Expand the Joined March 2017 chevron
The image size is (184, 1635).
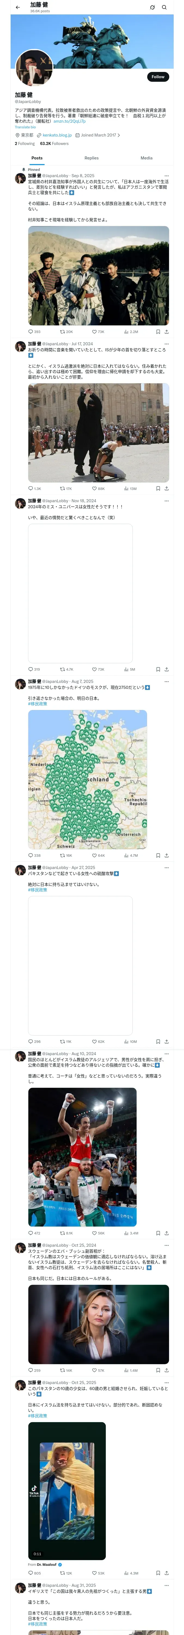click(x=119, y=135)
